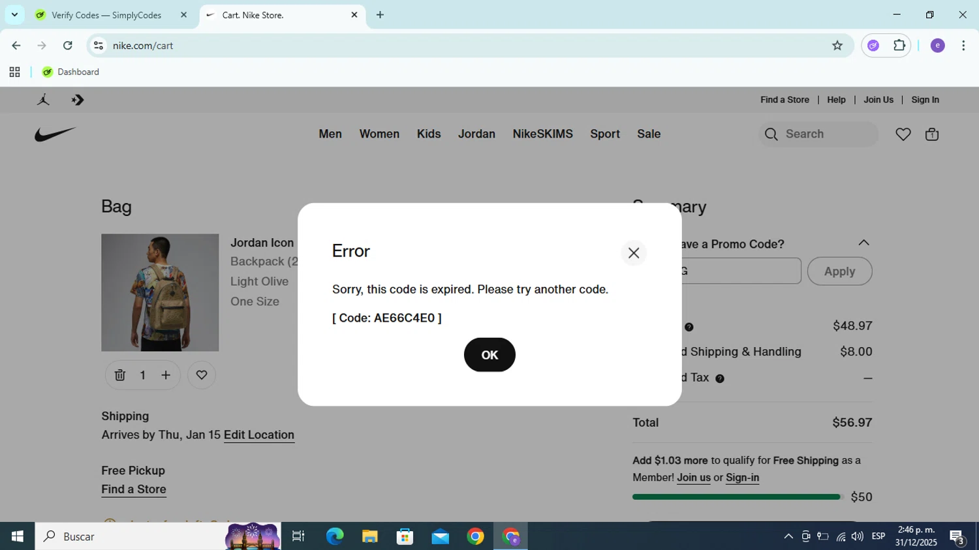This screenshot has width=979, height=550.
Task: Open the Men menu
Action: click(330, 134)
